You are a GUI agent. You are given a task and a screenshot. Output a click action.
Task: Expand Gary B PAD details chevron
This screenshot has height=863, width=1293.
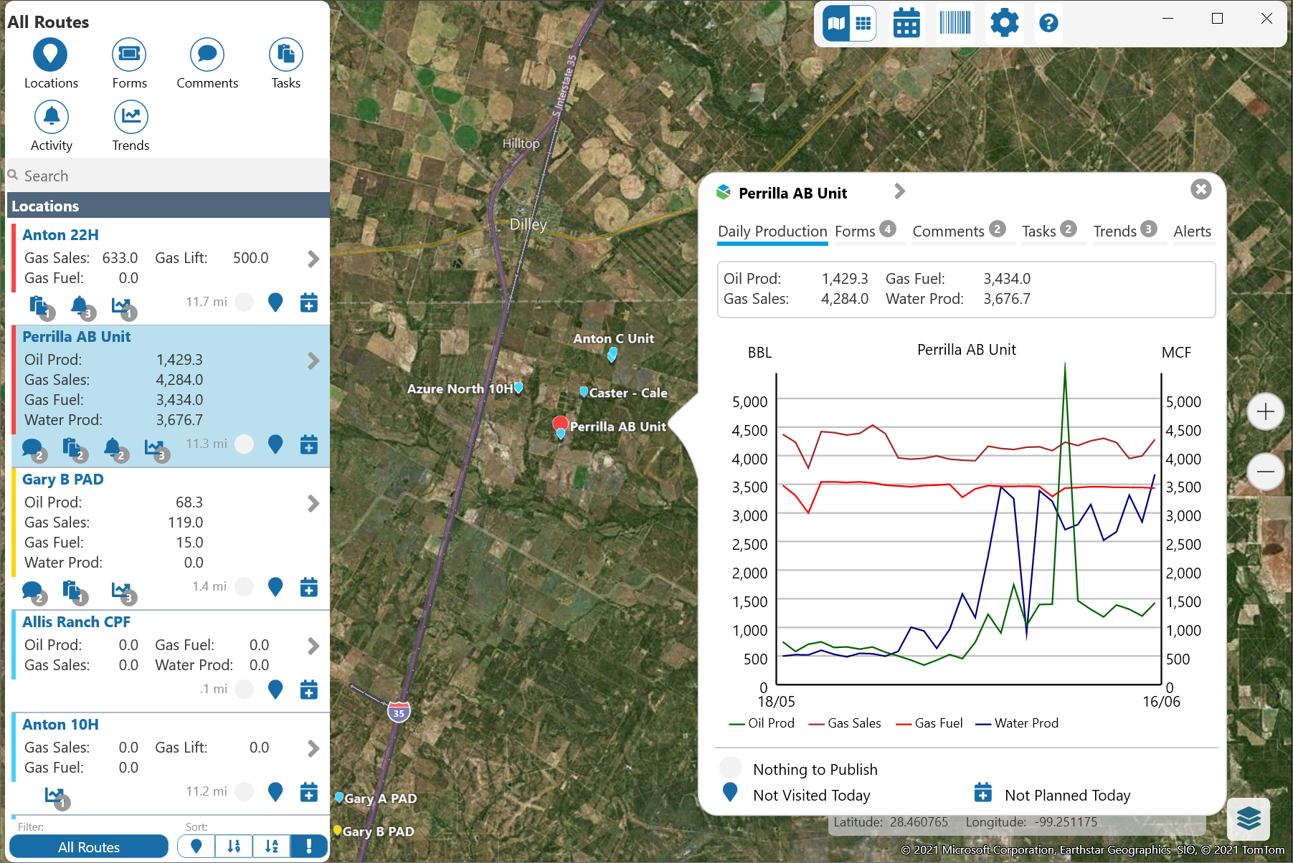coord(313,504)
